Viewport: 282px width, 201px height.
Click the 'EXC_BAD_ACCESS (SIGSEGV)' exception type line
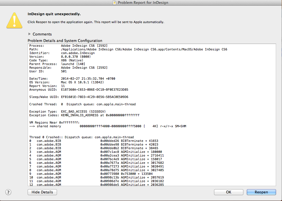[67, 111]
